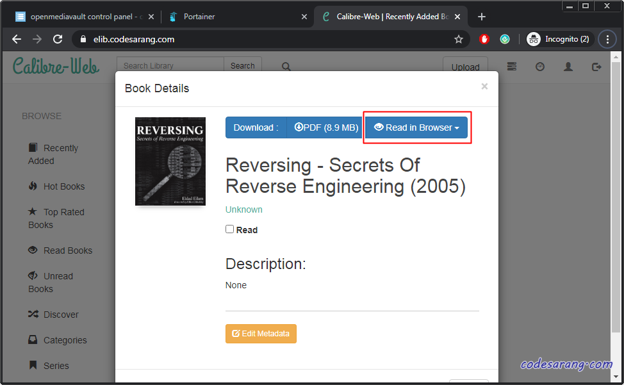The height and width of the screenshot is (385, 624).
Task: Open Series in sidebar
Action: (x=49, y=366)
